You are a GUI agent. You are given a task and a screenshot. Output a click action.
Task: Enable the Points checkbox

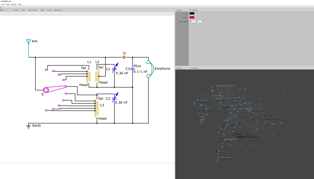[x=20, y=10]
